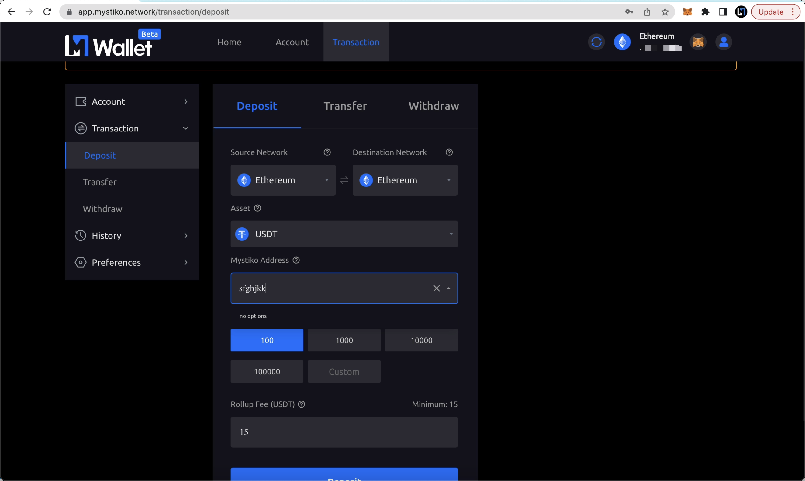
Task: Click the "no options" message
Action: [253, 316]
